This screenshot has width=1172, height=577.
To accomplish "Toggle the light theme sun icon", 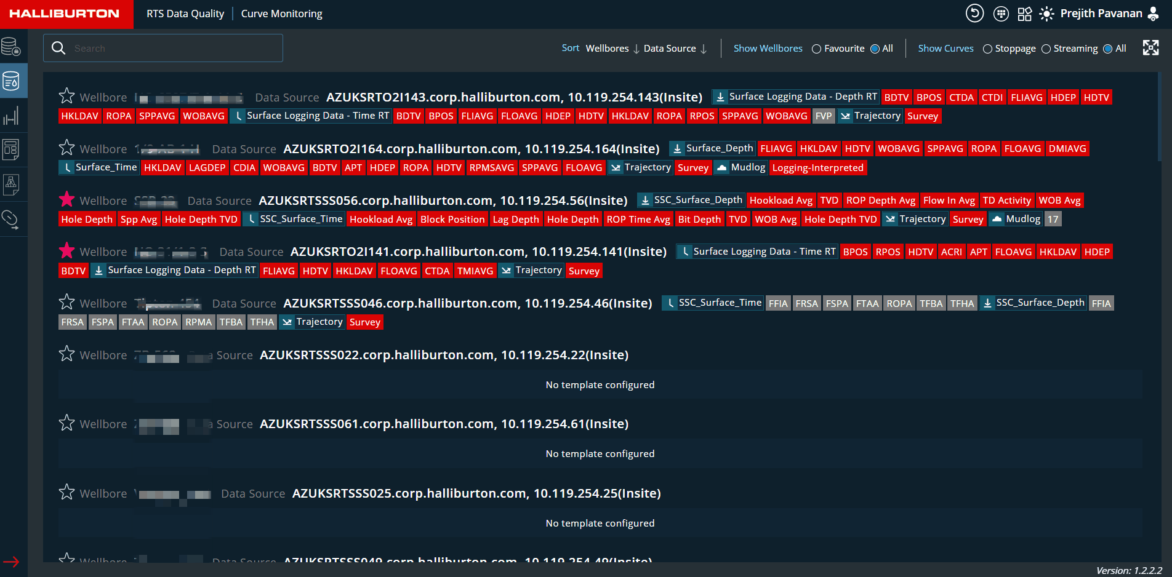I will pos(1046,14).
